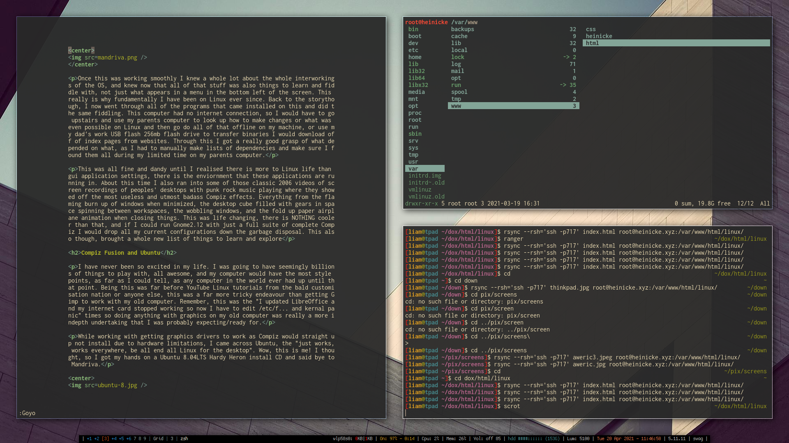The image size is (789, 443).
Task: Select the var directory in ranger
Action: click(x=413, y=169)
